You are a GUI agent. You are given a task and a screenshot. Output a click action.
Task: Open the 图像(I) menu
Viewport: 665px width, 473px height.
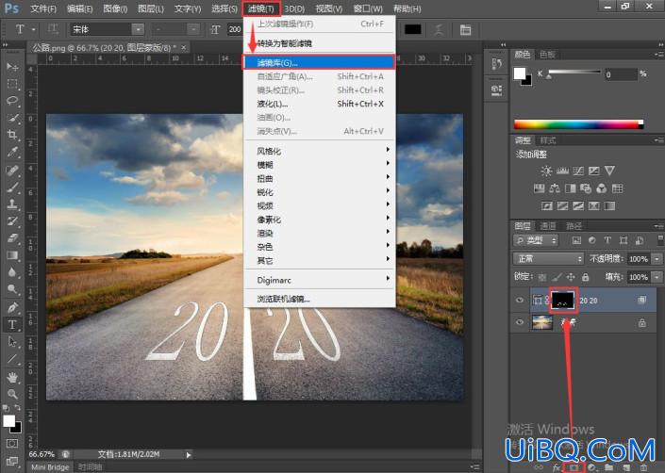pyautogui.click(x=115, y=8)
